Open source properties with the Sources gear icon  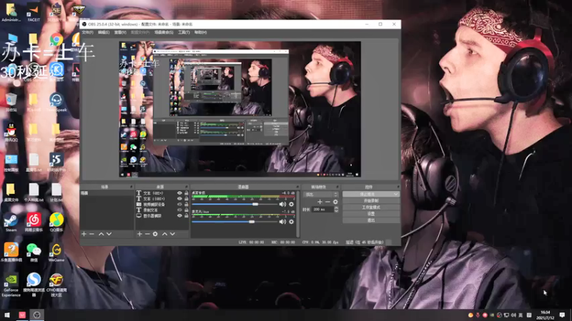point(155,234)
